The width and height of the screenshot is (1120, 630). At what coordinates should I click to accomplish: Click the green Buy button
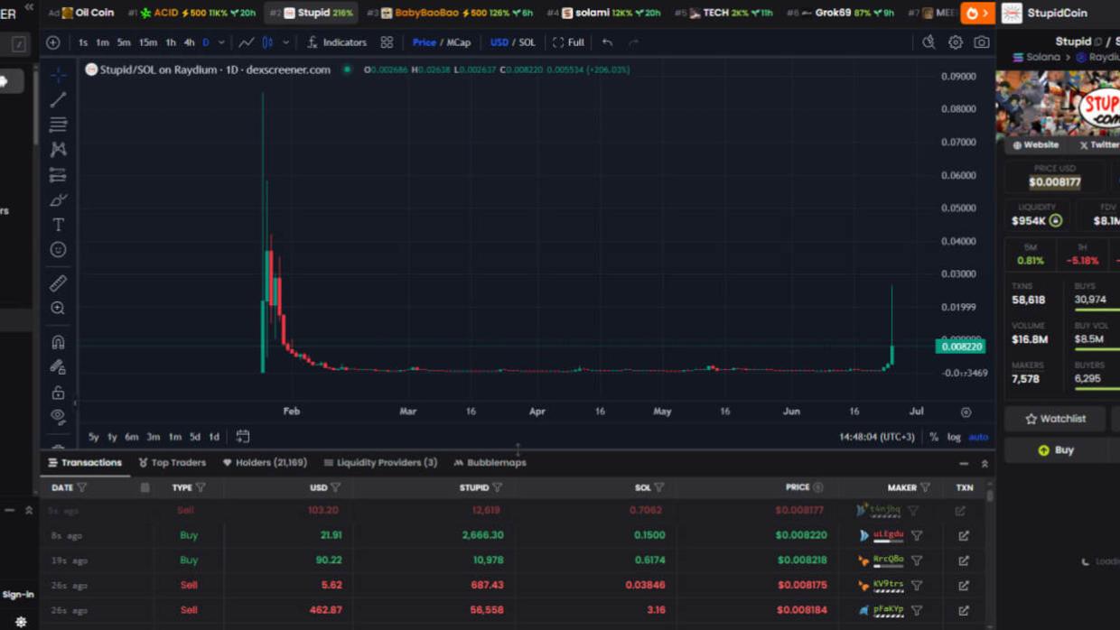[x=1055, y=449]
